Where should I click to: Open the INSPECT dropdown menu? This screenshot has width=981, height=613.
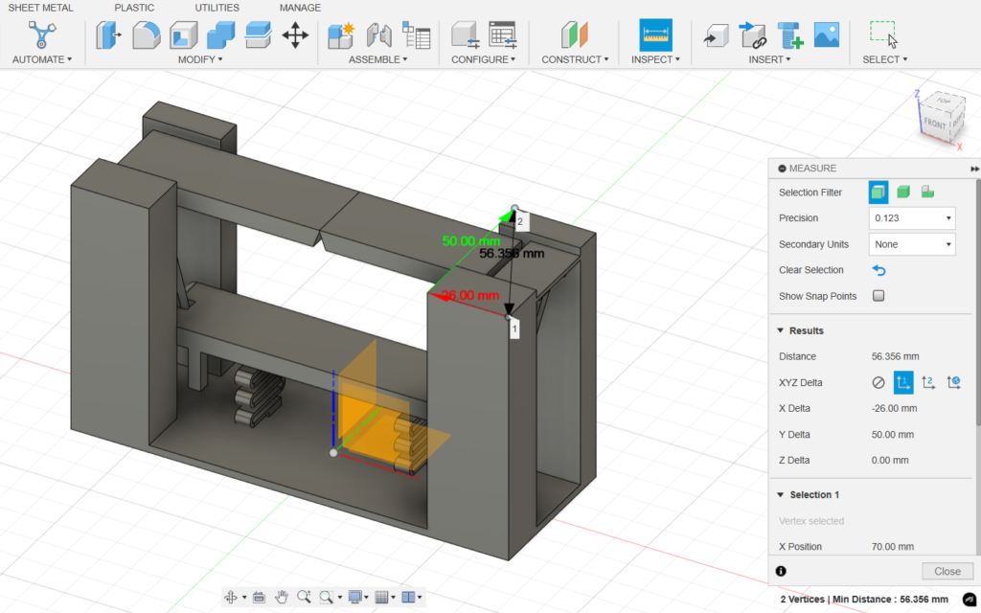655,59
